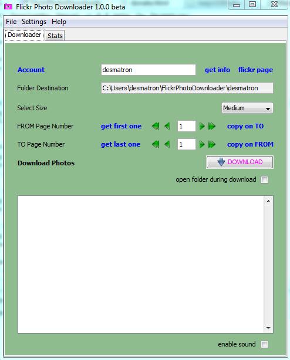Screen dimensions: 290x360
Task: Open the Select Size Medium dropdown
Action: [247, 108]
